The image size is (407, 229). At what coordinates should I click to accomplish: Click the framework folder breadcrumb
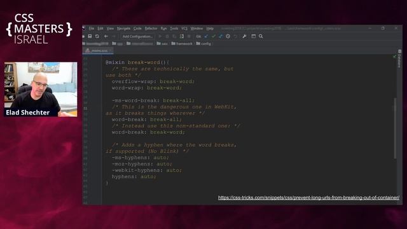click(x=182, y=44)
